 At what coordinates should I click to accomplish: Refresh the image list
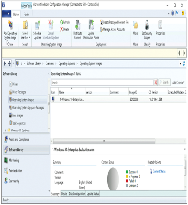(x=65, y=22)
